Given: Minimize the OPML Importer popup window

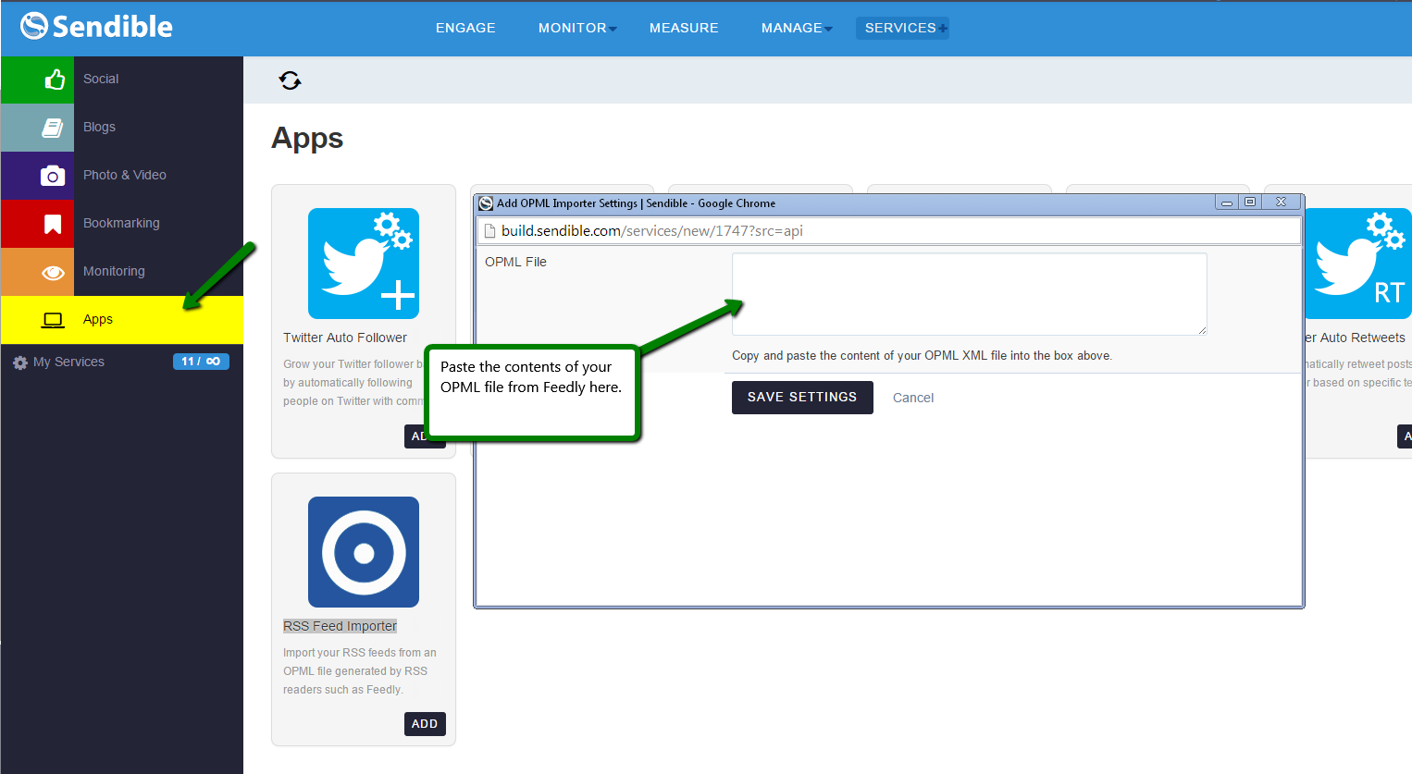Looking at the screenshot, I should (x=1226, y=203).
